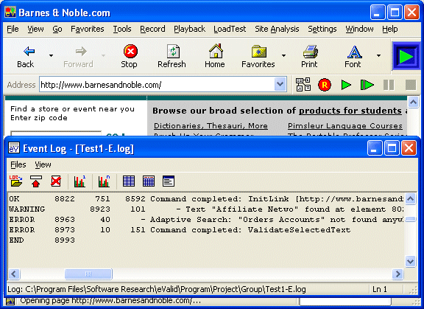
Task: Expand the Font dropdown arrow
Action: pyautogui.click(x=378, y=56)
